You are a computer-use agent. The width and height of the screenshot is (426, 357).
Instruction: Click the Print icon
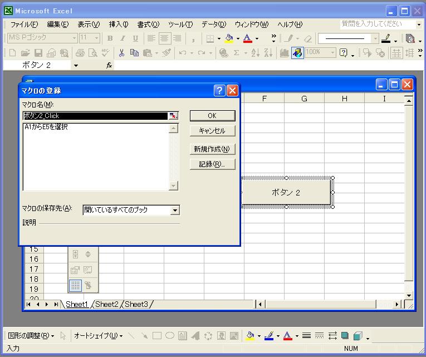click(80, 53)
